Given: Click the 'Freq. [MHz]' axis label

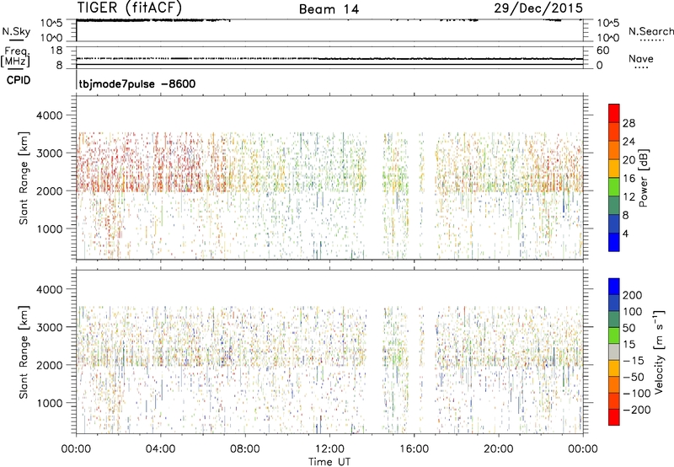Looking at the screenshot, I should pyautogui.click(x=15, y=56).
